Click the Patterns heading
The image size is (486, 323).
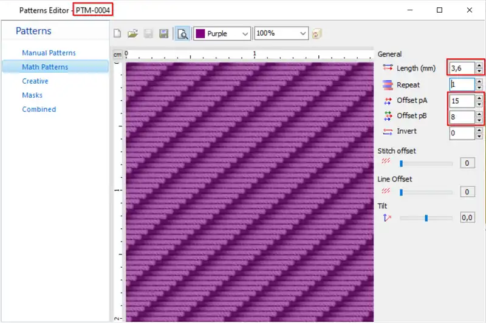point(33,31)
